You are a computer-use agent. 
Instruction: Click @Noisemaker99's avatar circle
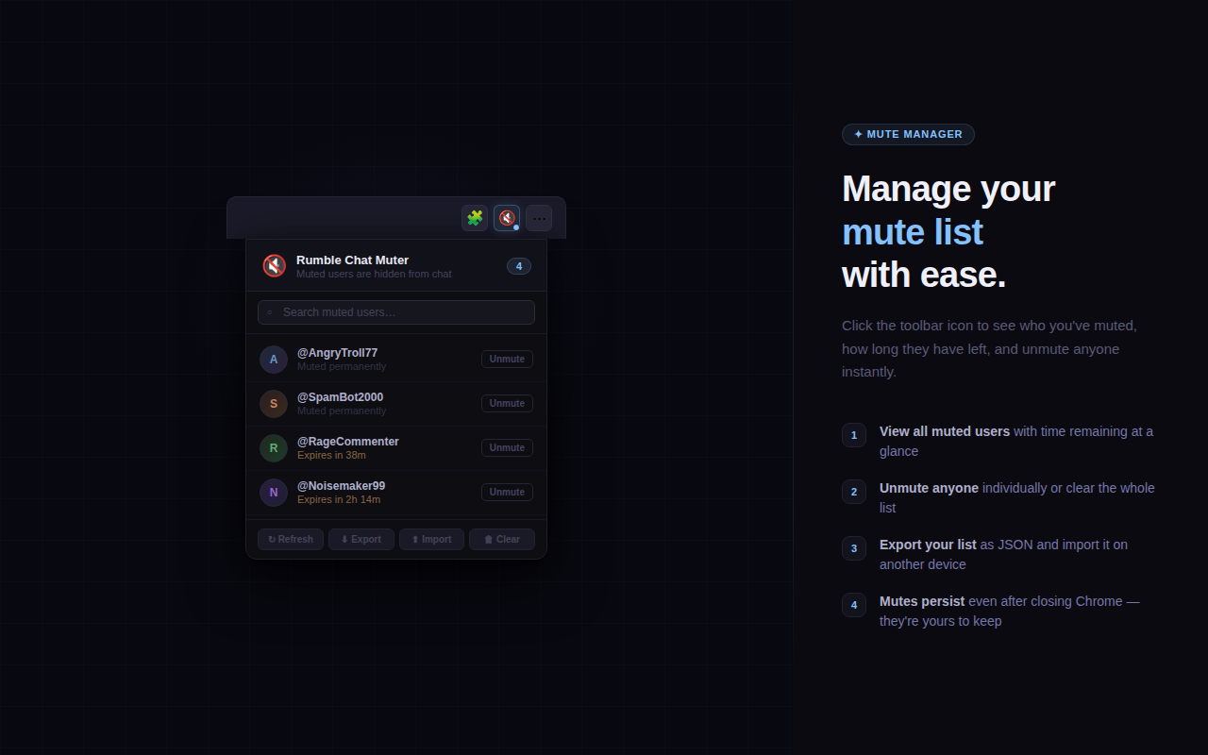pyautogui.click(x=274, y=493)
